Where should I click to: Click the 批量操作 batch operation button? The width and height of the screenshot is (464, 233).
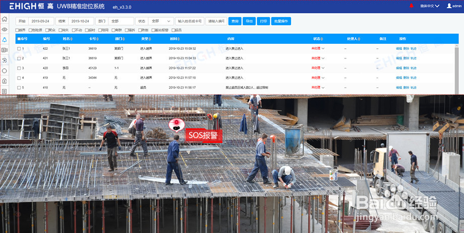[x=281, y=21]
